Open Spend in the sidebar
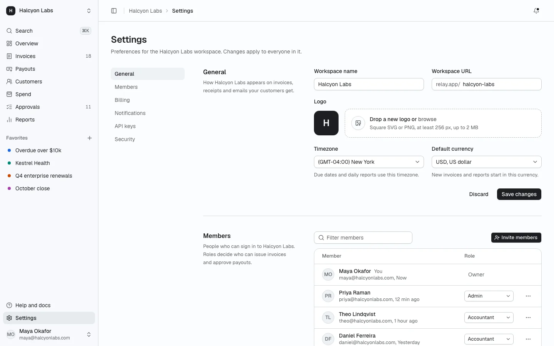 pos(49,94)
